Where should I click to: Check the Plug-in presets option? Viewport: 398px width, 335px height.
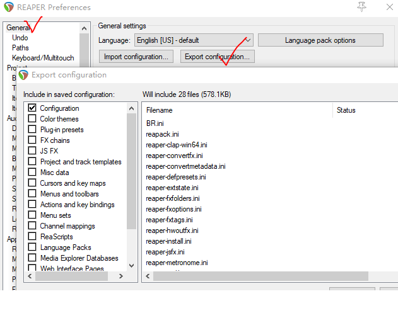[32, 129]
